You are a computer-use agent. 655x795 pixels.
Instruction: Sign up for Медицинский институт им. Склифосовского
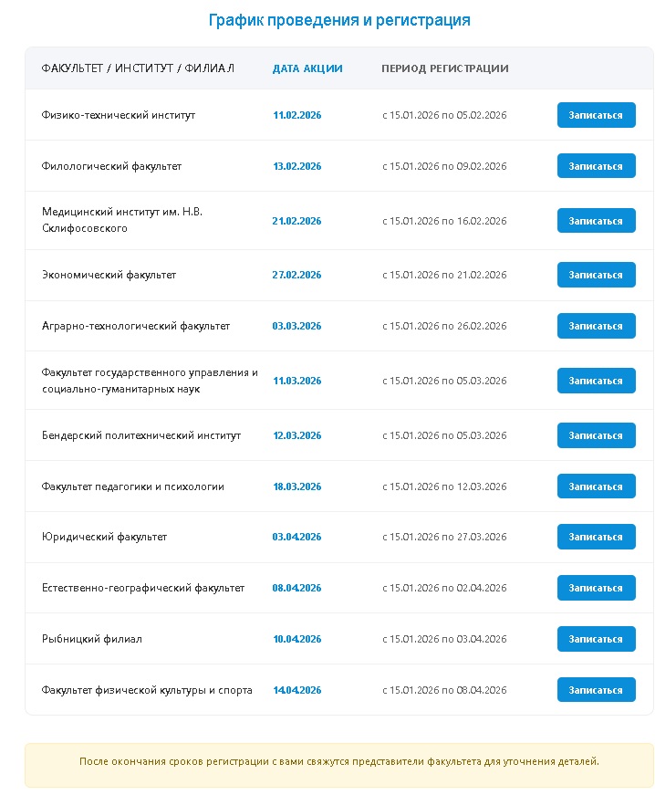click(597, 221)
